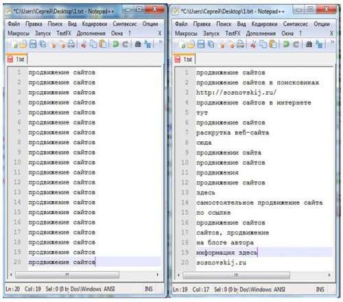Click Cut scissors icon in left Notepad++ window
This screenshot has width=343, height=302.
84,44
